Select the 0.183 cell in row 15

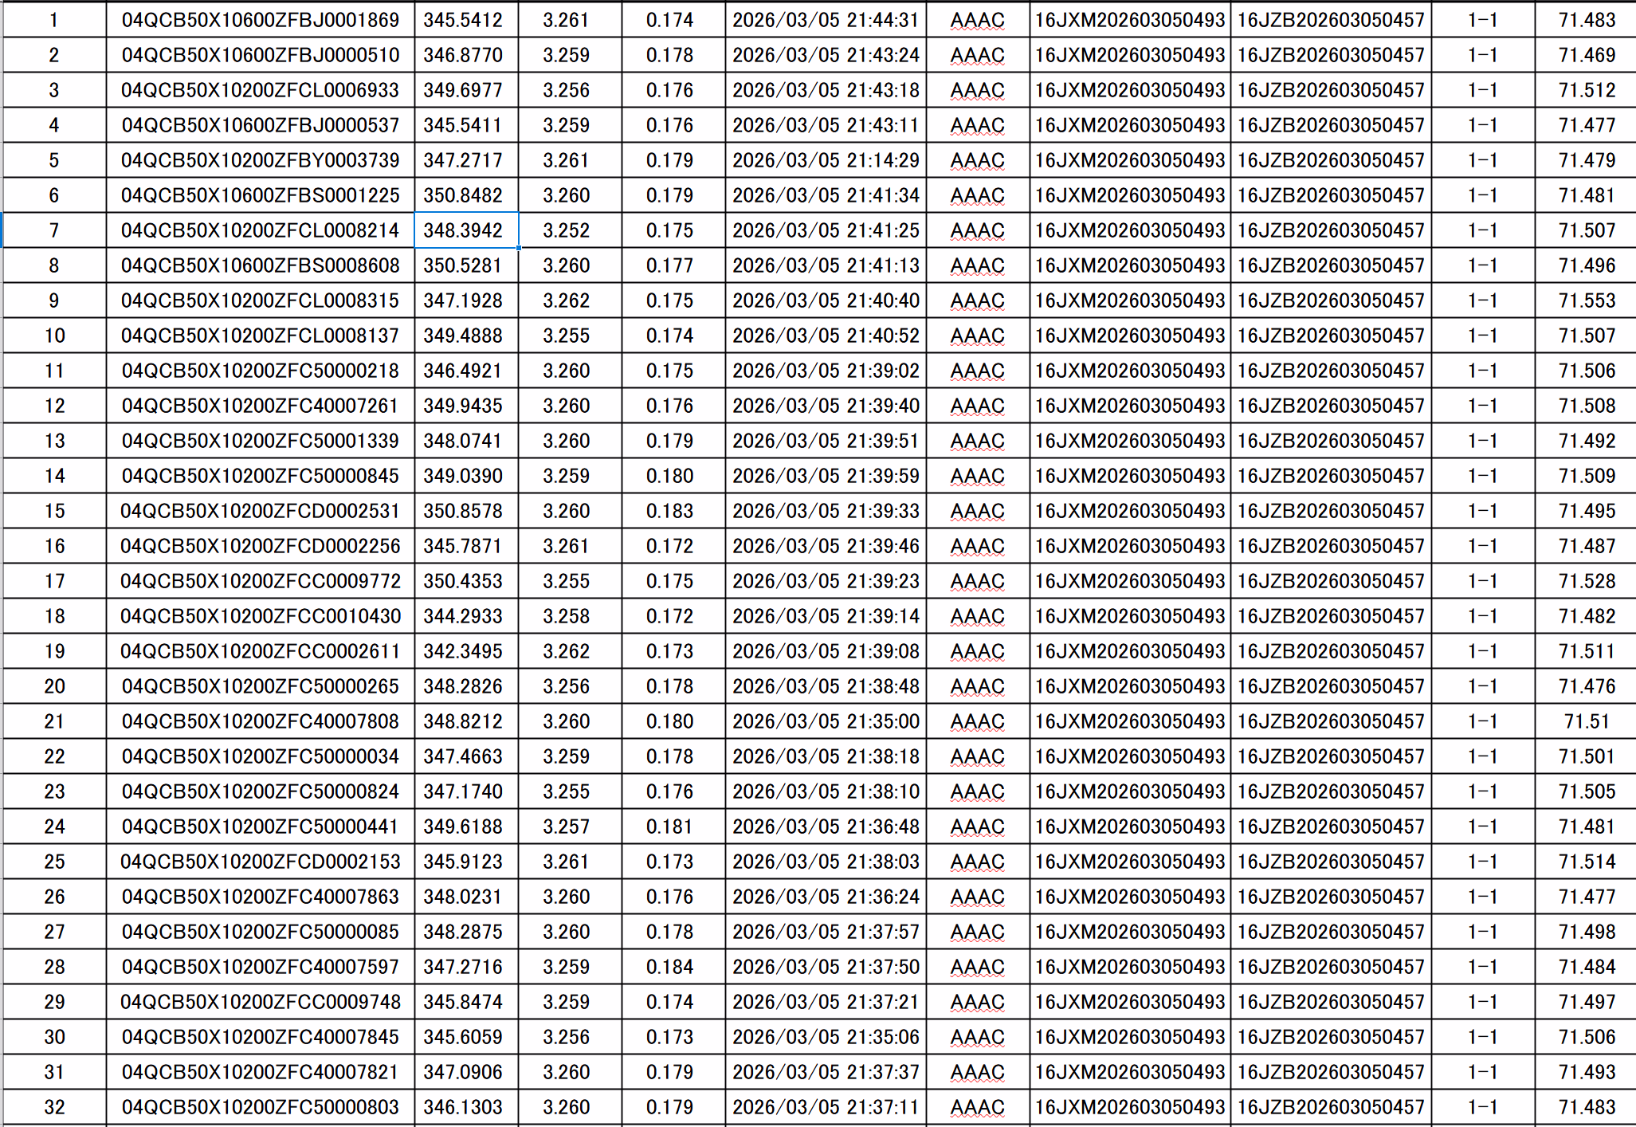[x=673, y=511]
